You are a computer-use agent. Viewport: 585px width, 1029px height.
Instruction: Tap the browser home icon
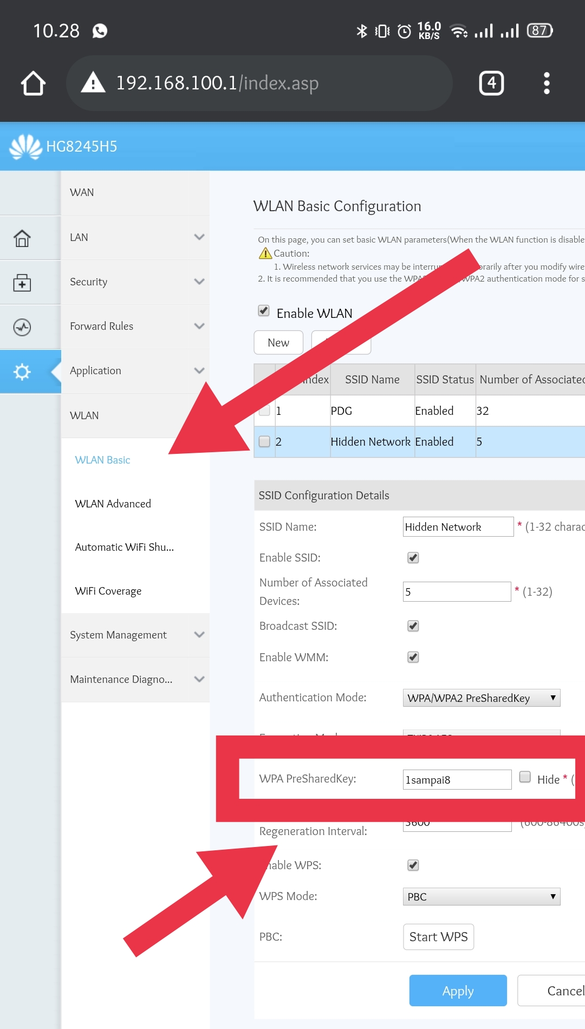[33, 83]
